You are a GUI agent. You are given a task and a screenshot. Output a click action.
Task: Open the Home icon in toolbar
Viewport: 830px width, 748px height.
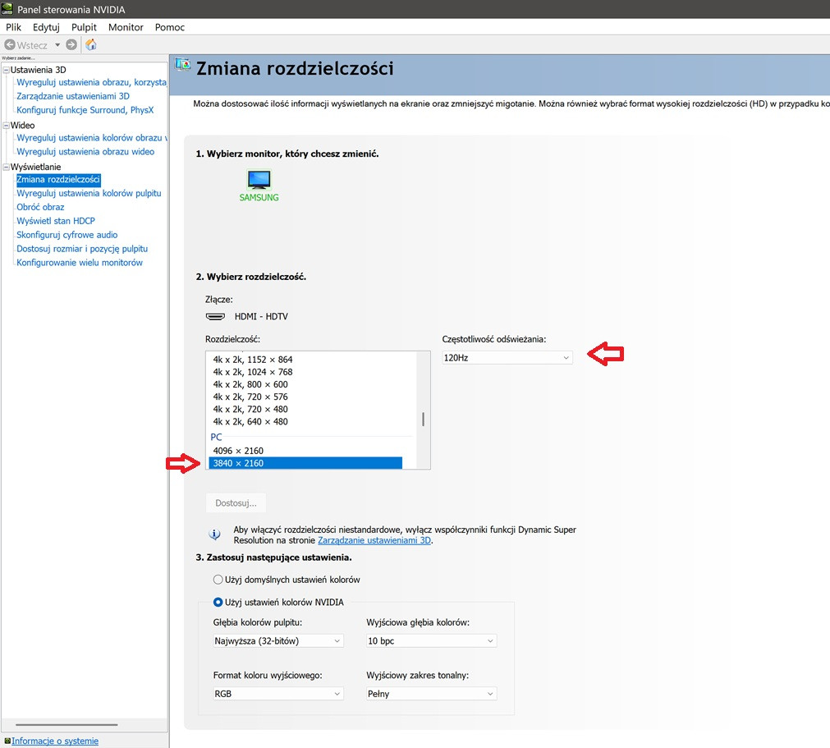(91, 45)
